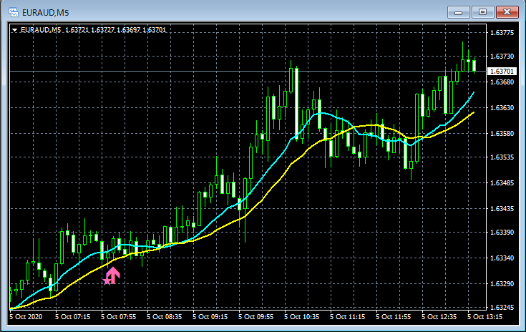Viewport: 526px width, 332px height.
Task: Click the EURAUD,M5 chart window icon
Action: tap(14, 12)
